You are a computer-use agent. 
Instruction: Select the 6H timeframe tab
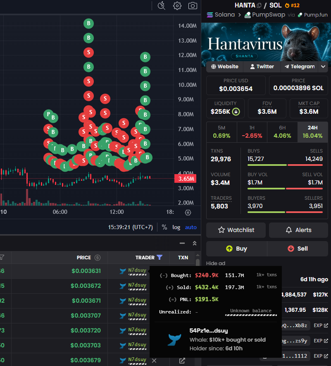pos(282,132)
